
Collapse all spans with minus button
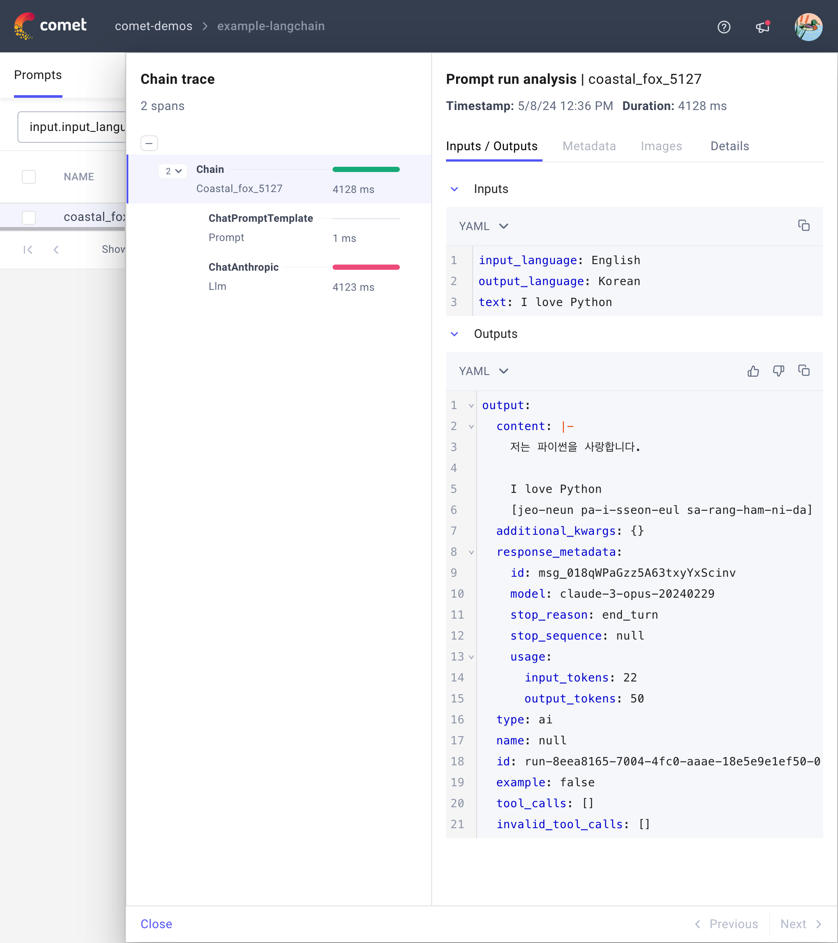[149, 143]
